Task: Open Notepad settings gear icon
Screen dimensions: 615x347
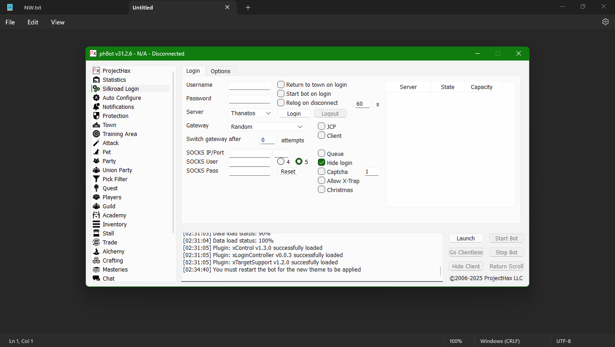Action: tap(606, 22)
